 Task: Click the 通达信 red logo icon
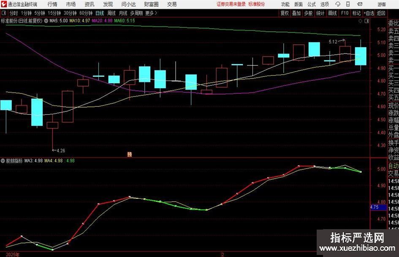[x=4, y=4]
